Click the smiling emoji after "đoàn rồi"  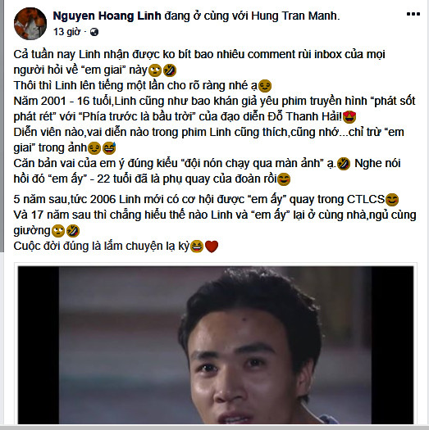pos(284,179)
